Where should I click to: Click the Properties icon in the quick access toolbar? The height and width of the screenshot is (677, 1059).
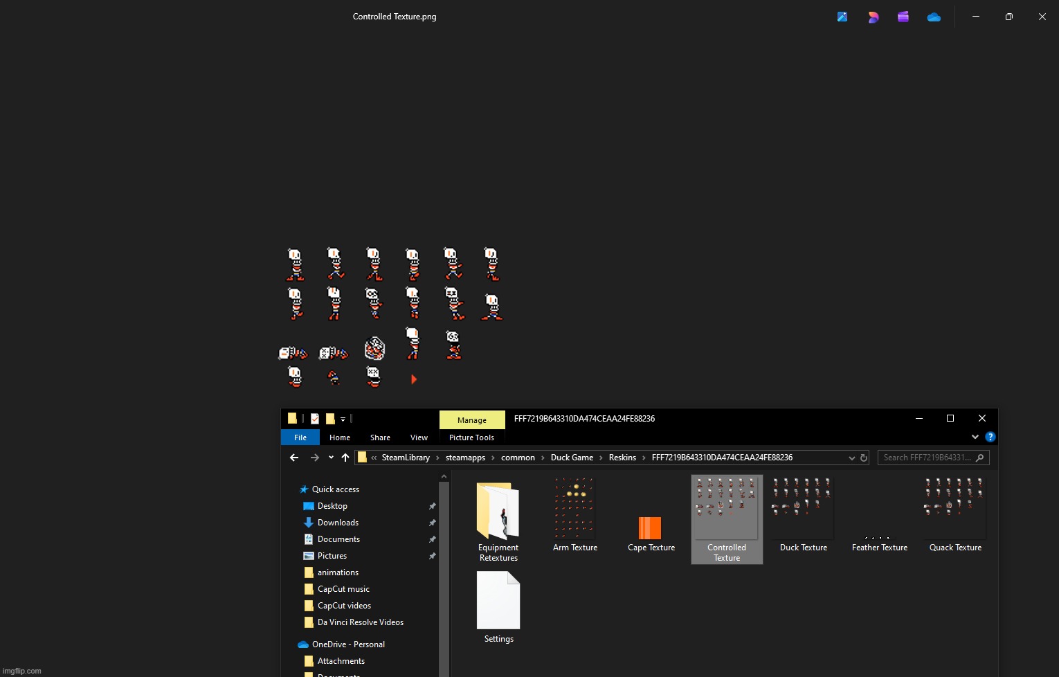click(x=315, y=418)
